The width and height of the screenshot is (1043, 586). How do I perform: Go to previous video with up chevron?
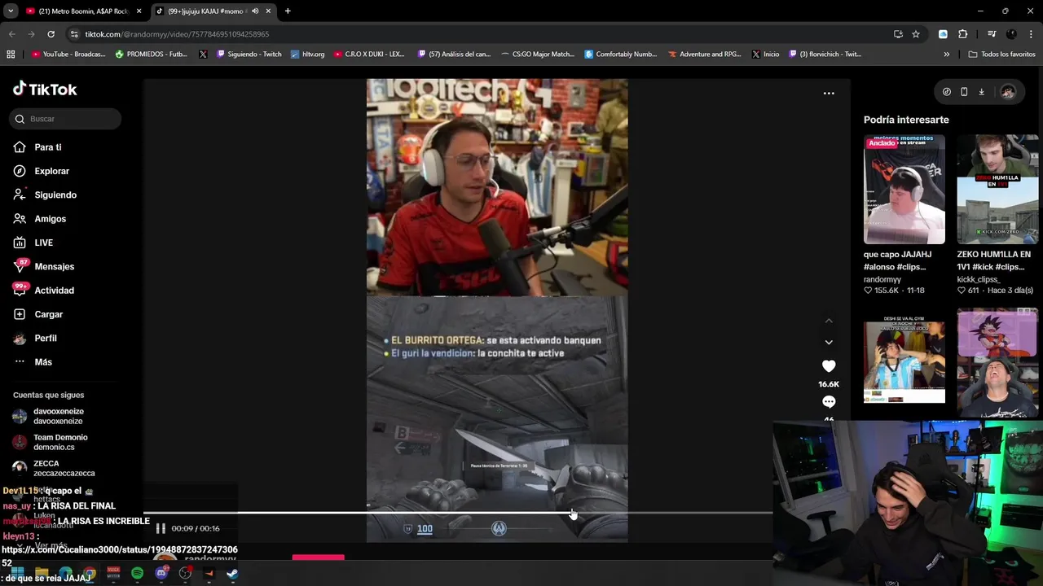click(829, 321)
